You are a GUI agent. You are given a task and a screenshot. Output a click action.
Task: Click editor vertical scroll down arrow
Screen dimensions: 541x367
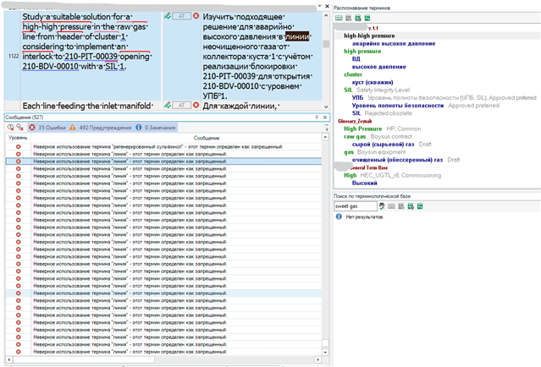[326, 107]
